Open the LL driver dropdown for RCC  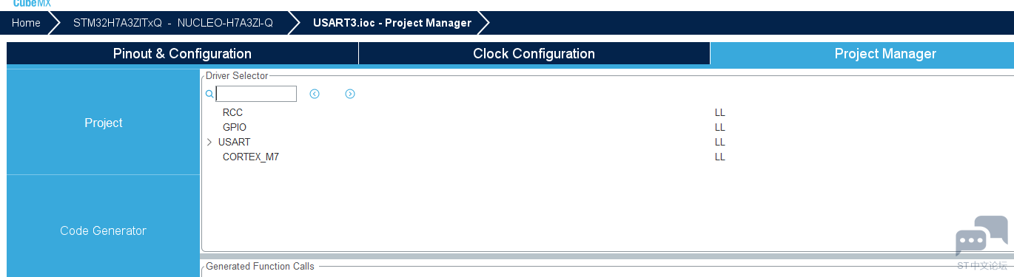[720, 113]
